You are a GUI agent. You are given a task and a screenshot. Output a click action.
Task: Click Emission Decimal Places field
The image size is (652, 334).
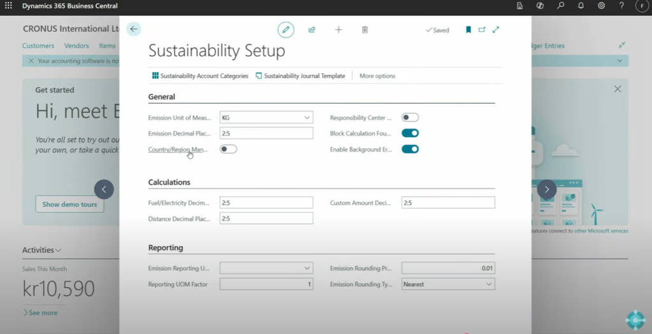[x=267, y=134]
